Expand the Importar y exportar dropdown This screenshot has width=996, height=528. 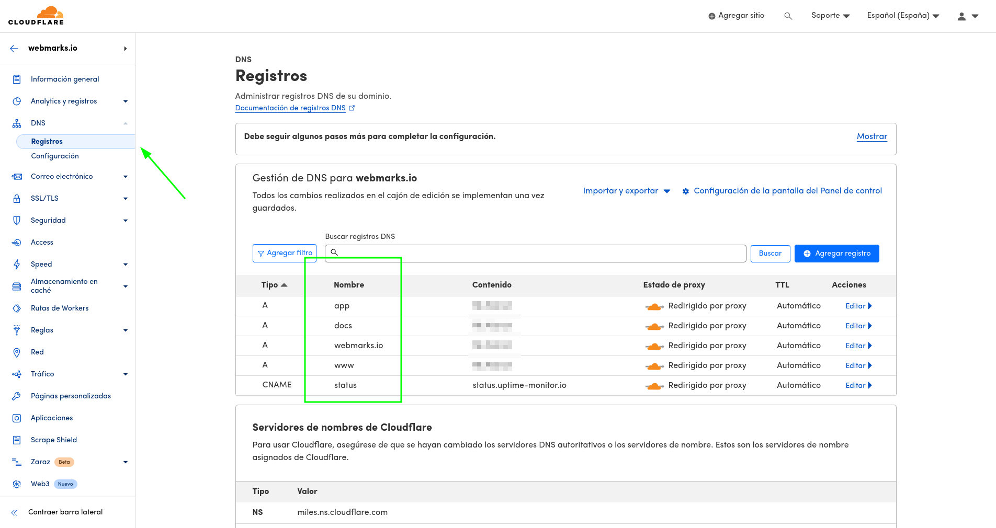click(x=626, y=191)
